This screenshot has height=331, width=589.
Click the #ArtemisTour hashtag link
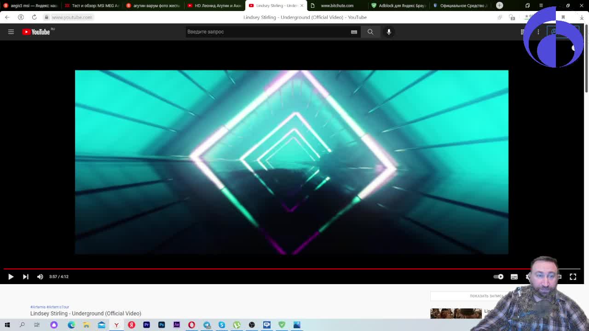click(x=58, y=307)
